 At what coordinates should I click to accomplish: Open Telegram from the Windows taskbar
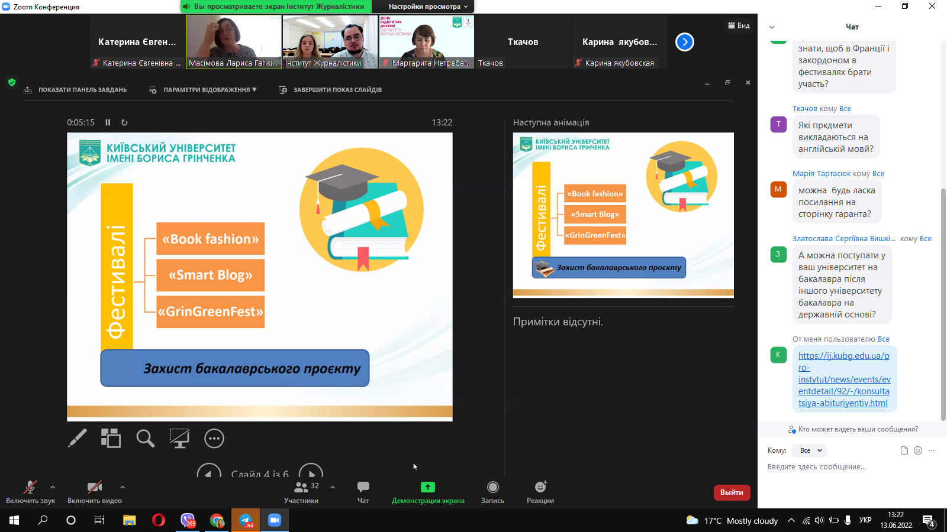(x=246, y=520)
